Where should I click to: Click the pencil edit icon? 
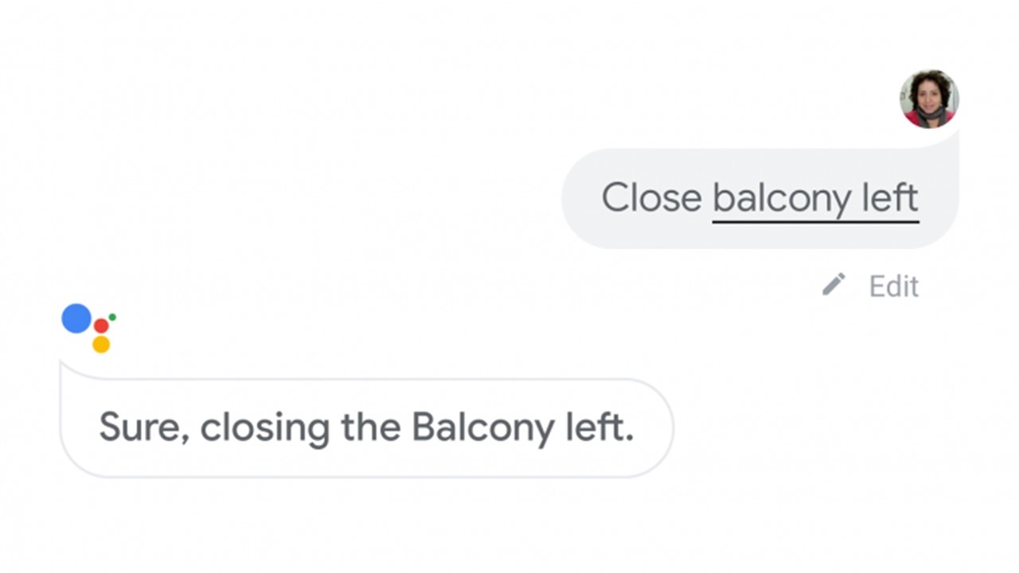tap(834, 284)
